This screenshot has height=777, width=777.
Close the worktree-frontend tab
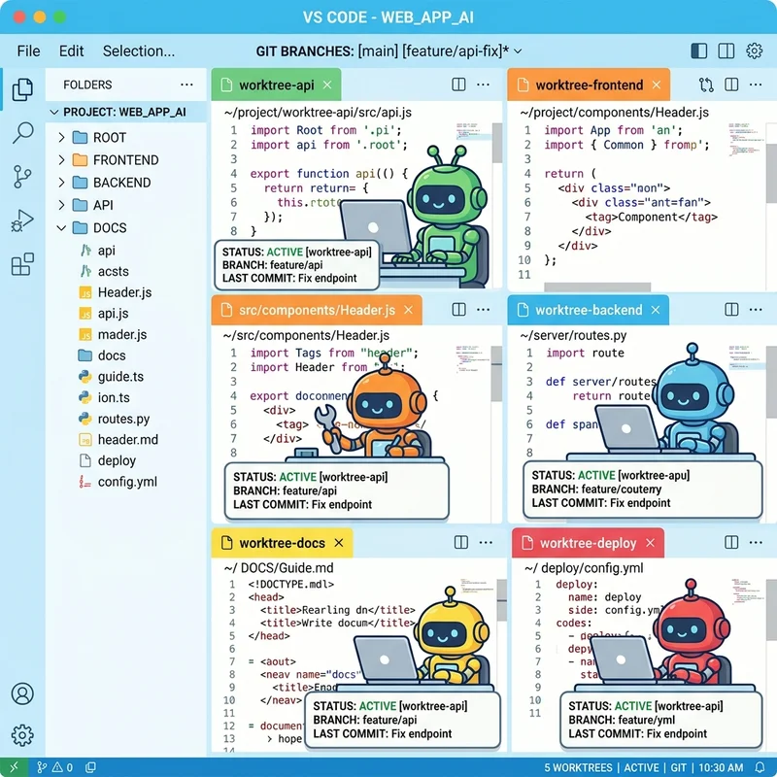(657, 84)
